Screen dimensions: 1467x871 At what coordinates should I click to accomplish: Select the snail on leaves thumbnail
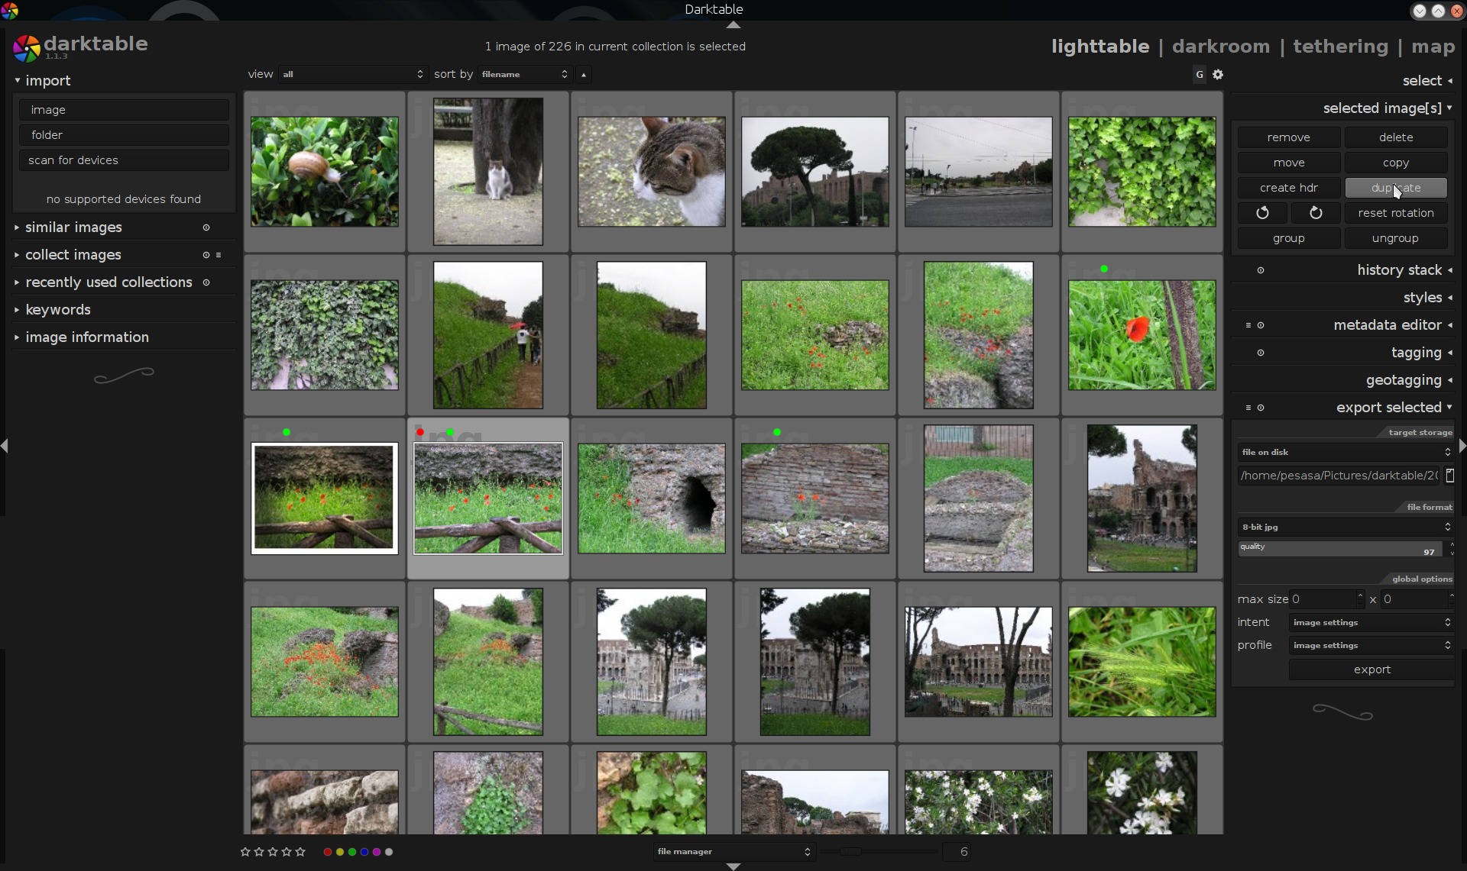point(325,172)
